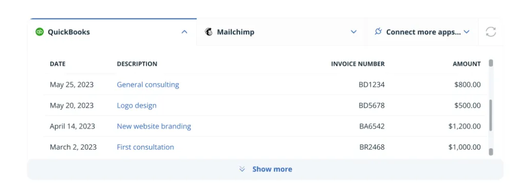Click invoice number BA6542

[372, 126]
